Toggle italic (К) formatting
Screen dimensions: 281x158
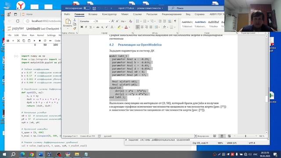(x=86, y=27)
